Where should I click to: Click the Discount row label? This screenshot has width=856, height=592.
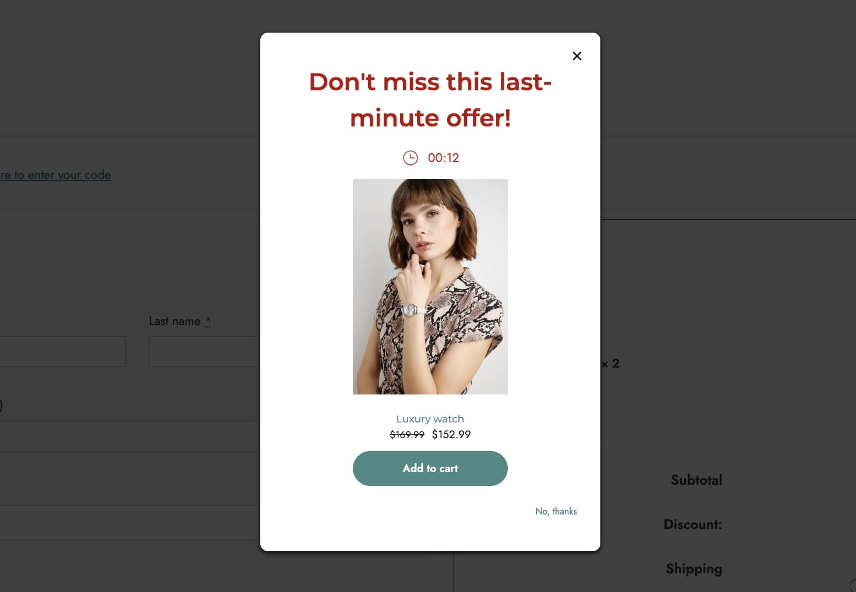tap(693, 524)
